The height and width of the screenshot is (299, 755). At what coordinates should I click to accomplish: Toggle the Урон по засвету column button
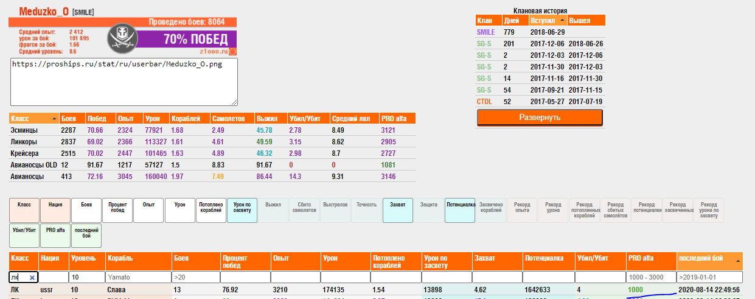click(x=242, y=209)
